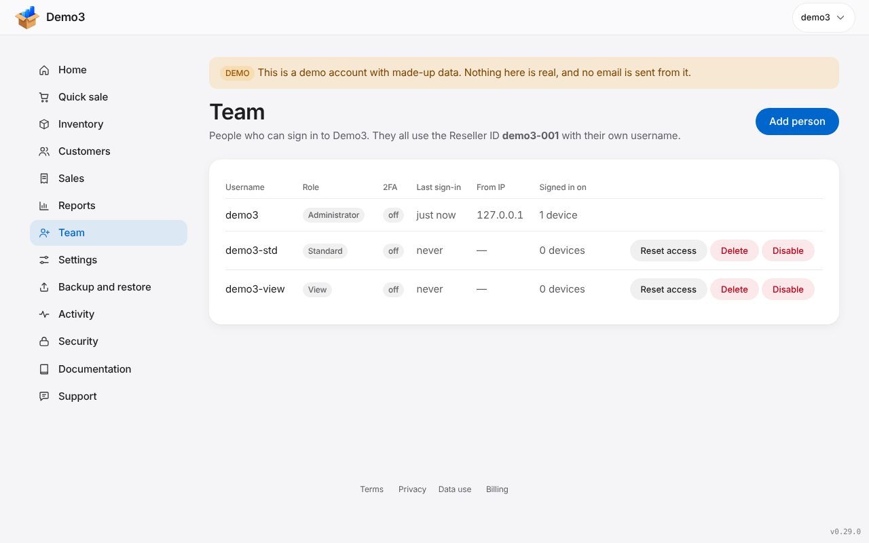Add a new person to the team

click(797, 121)
